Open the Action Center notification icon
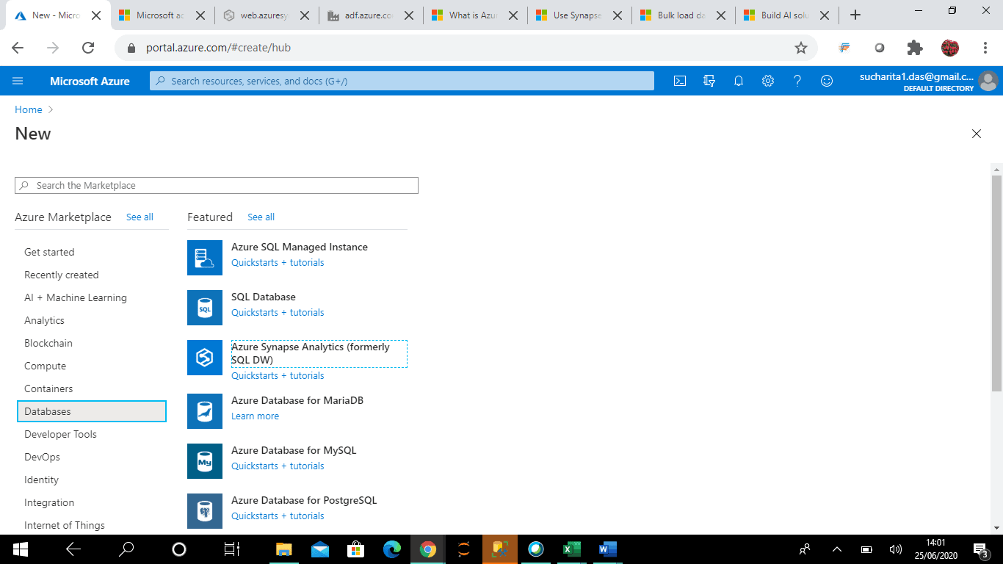The width and height of the screenshot is (1003, 564). coord(980,549)
